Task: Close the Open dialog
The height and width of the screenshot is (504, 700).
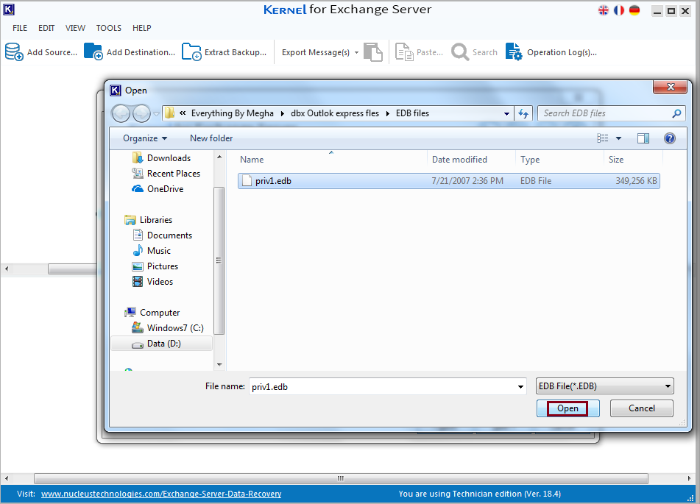Action: (x=670, y=87)
